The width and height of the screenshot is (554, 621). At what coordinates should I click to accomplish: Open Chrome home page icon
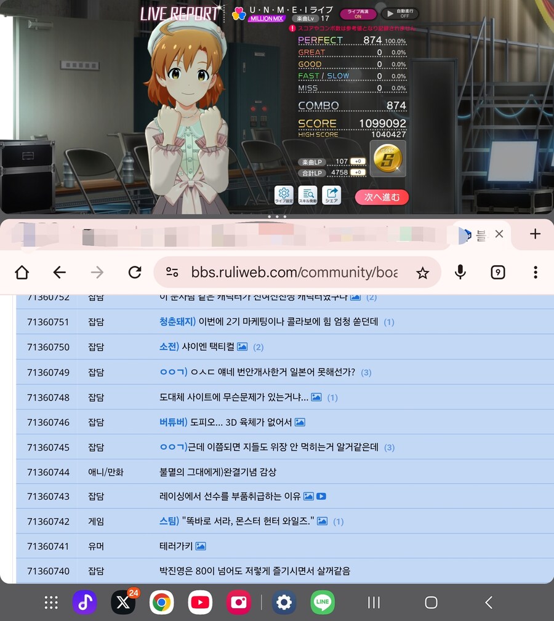click(22, 272)
